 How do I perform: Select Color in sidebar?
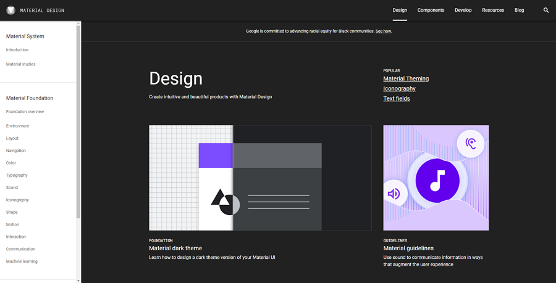[11, 163]
